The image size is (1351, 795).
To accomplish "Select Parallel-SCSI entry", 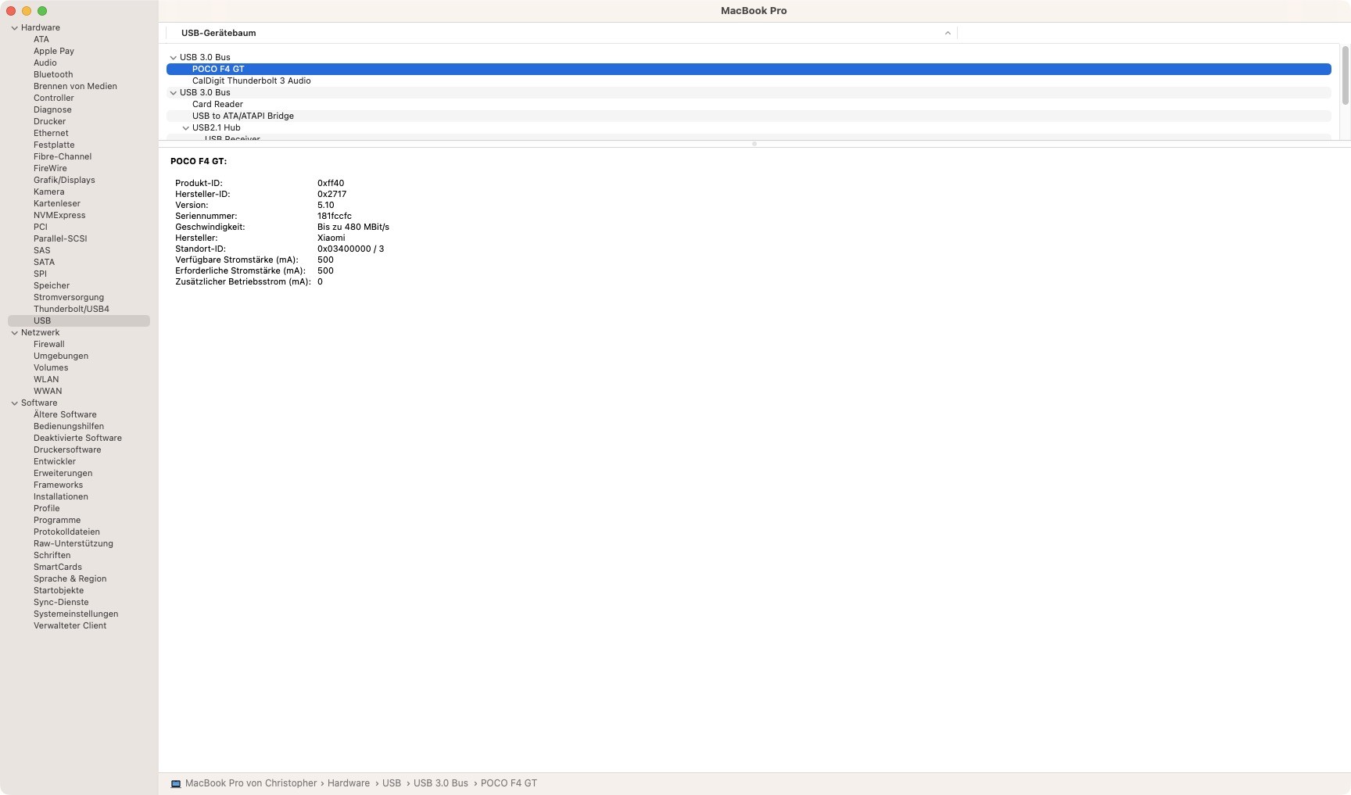I will (60, 238).
